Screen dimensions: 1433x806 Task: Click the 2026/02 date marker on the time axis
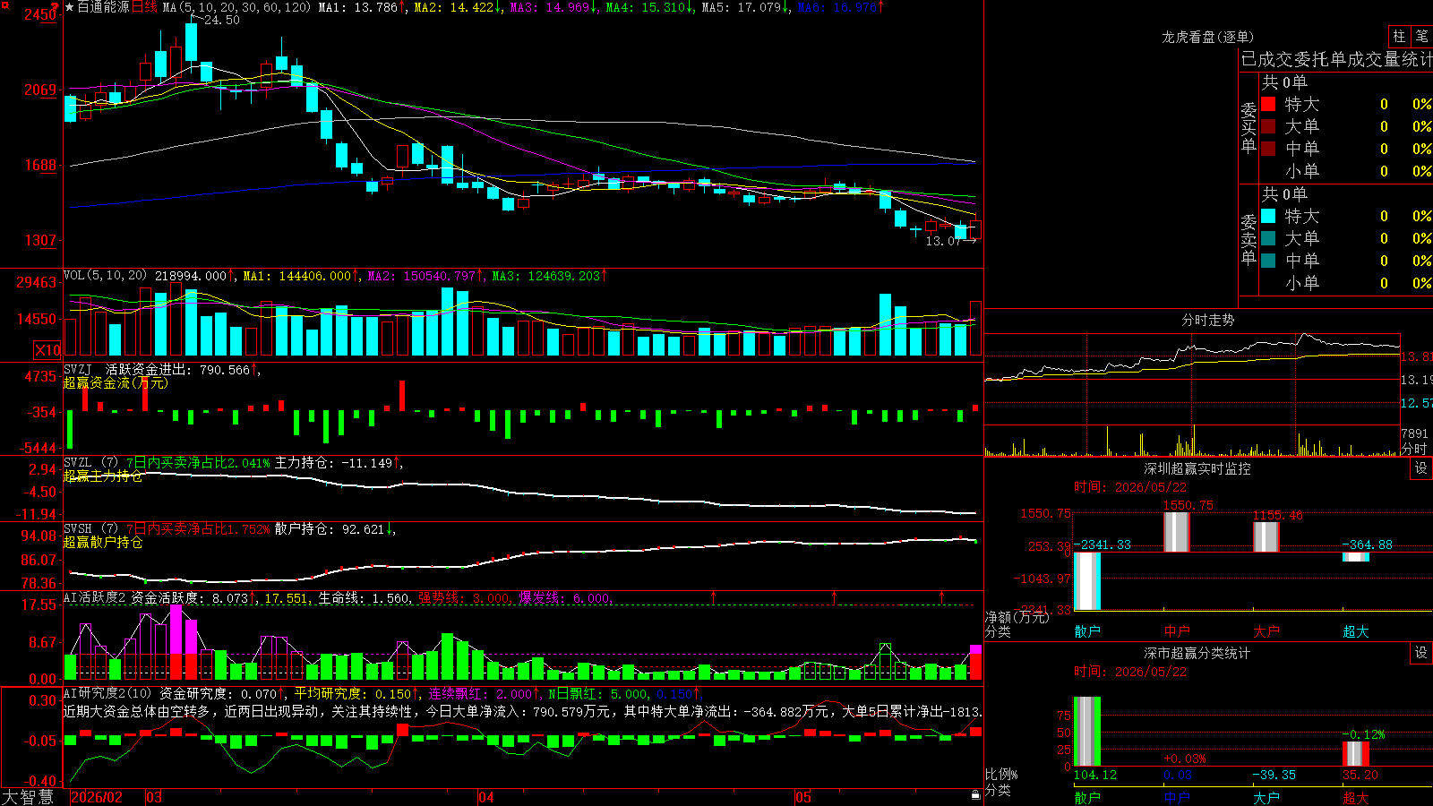(x=97, y=797)
